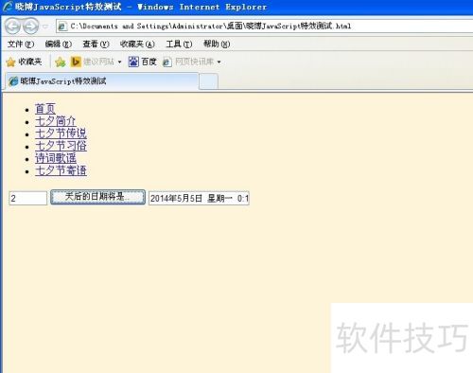Click the 天后的日期将是 button

pyautogui.click(x=97, y=197)
